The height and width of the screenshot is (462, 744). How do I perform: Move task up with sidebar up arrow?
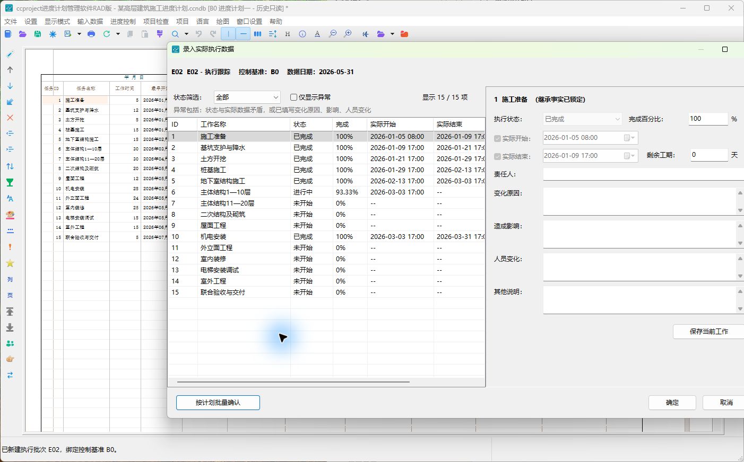[x=10, y=70]
